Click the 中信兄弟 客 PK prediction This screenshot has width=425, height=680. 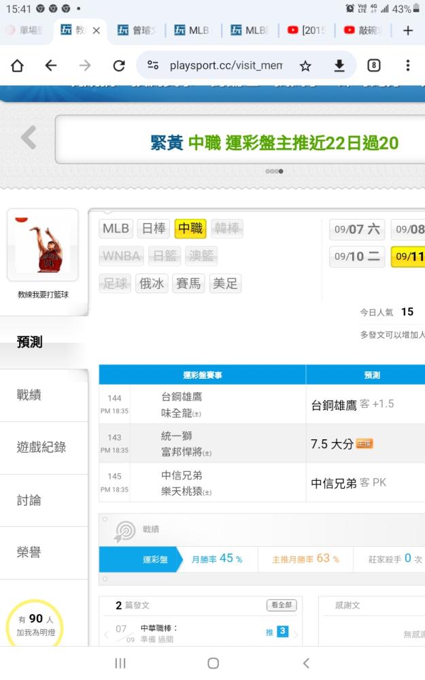click(349, 483)
